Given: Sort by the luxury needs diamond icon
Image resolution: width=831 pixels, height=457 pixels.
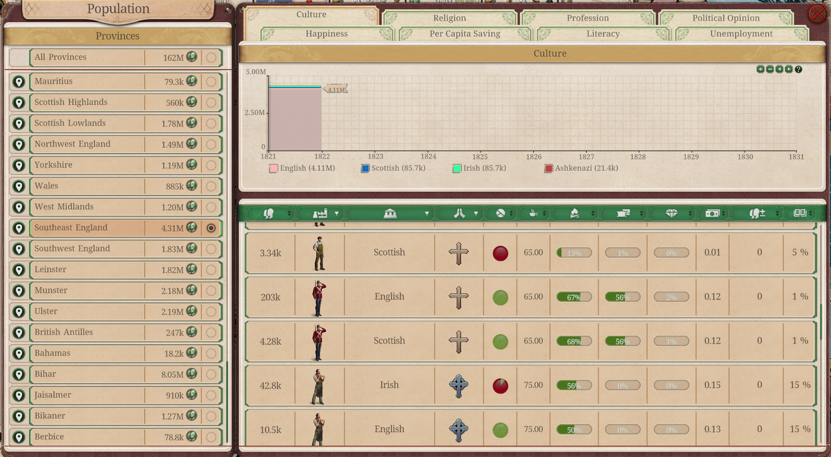Looking at the screenshot, I should coord(671,213).
